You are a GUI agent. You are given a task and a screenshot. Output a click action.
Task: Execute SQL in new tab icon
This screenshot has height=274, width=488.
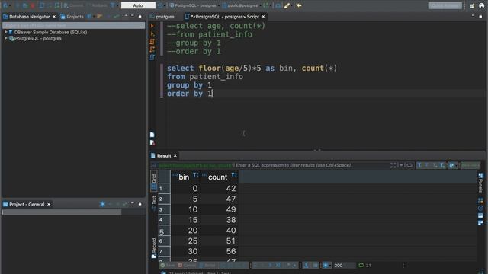click(x=152, y=33)
